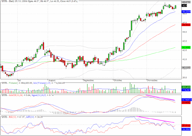Screen dimensions: 192x136
Task: Select the blue moving average label 46.2359
Action: coord(186,12)
